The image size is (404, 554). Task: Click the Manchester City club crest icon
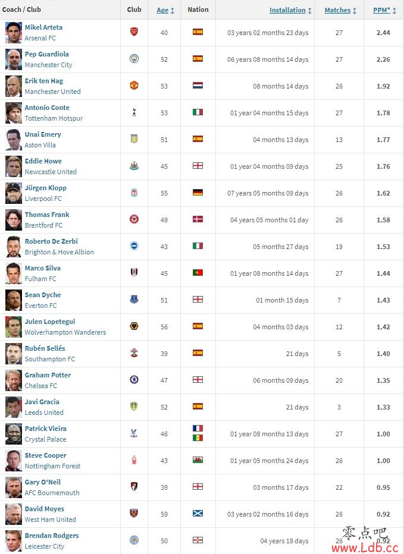134,59
